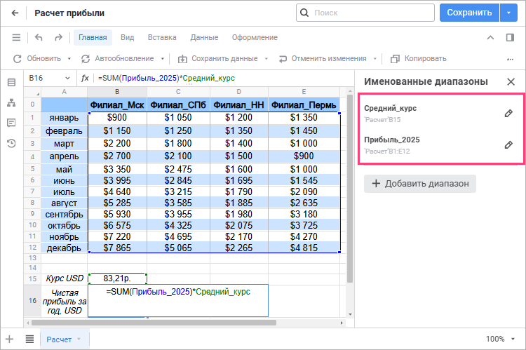Click cell with value $2 475
Viewport: 526px width, 350px height.
click(x=178, y=169)
